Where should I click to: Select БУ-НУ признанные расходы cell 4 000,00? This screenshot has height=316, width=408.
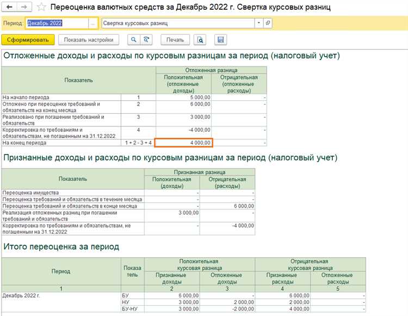(282, 309)
